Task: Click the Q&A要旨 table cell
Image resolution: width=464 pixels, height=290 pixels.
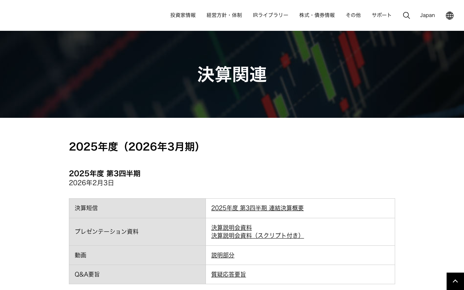Action: (x=87, y=274)
